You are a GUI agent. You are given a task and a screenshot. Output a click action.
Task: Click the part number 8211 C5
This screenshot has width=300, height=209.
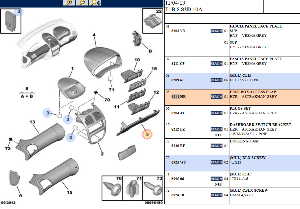178,64
